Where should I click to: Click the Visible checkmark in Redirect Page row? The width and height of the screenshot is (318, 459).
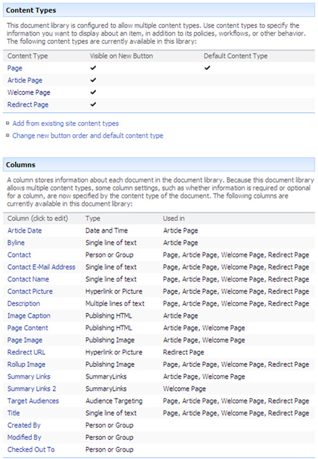click(x=93, y=104)
